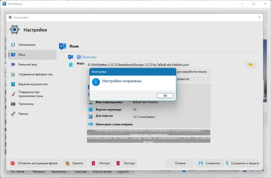Click the Версия перевода label
This screenshot has height=178, width=271.
coord(109,109)
